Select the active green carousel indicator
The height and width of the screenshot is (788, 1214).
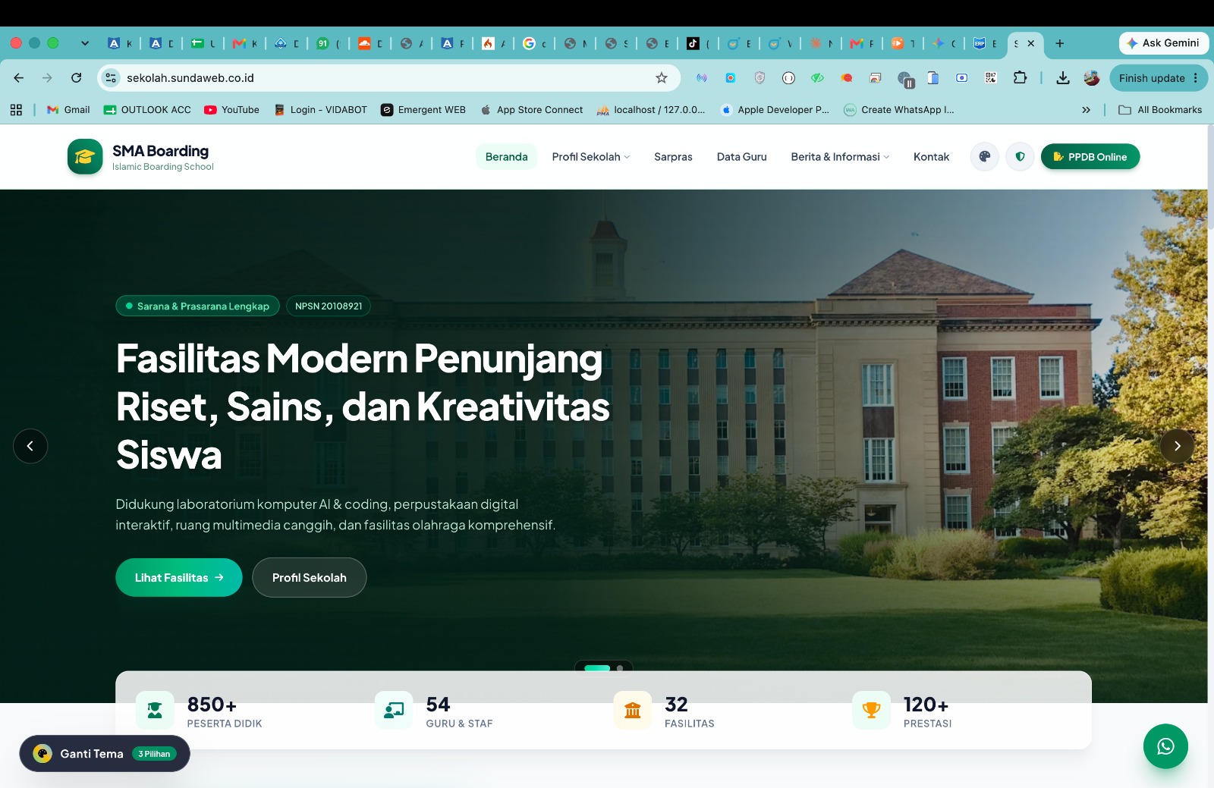pyautogui.click(x=597, y=668)
